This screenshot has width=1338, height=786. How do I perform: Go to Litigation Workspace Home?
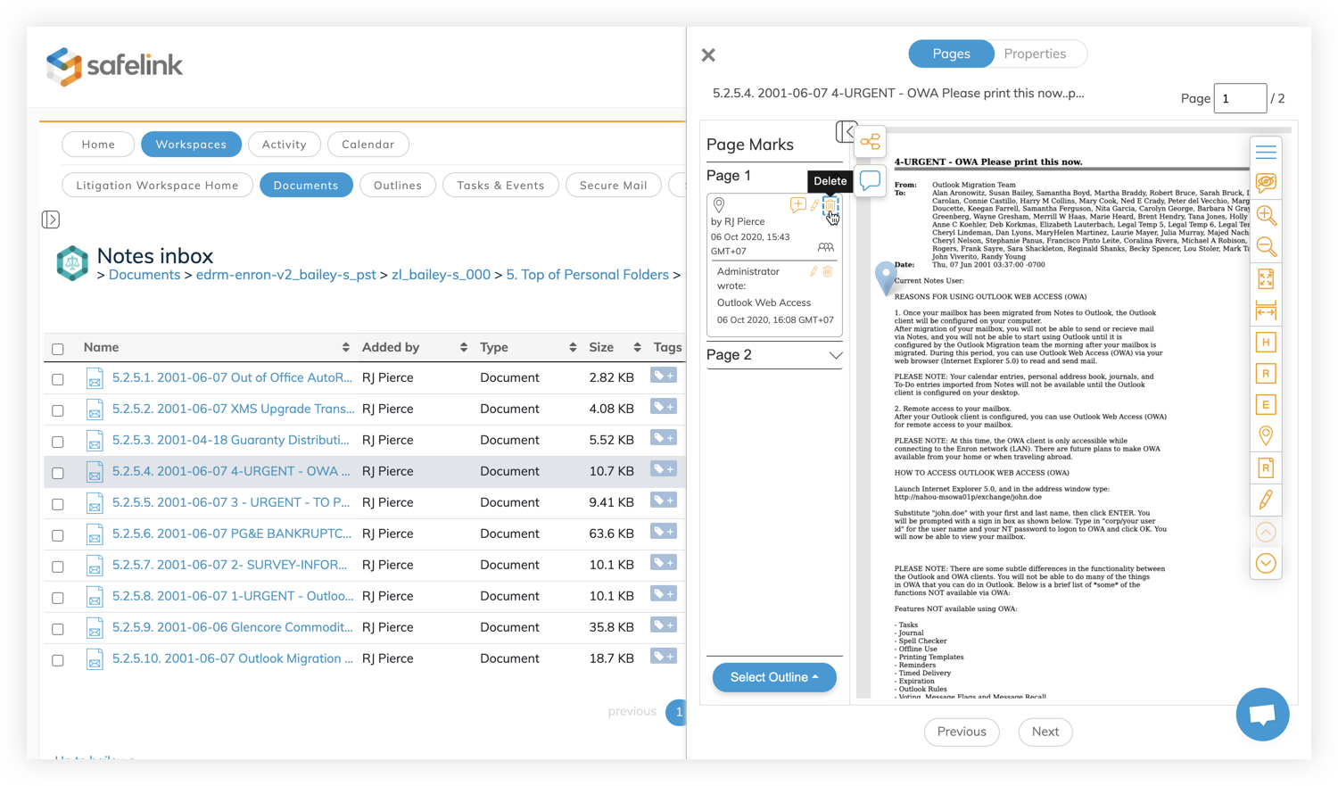point(157,185)
